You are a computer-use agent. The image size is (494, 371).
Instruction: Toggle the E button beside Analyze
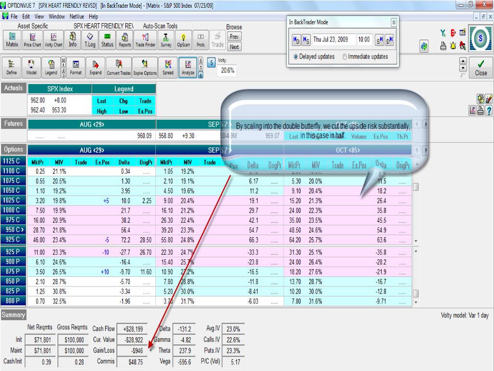tap(201, 60)
